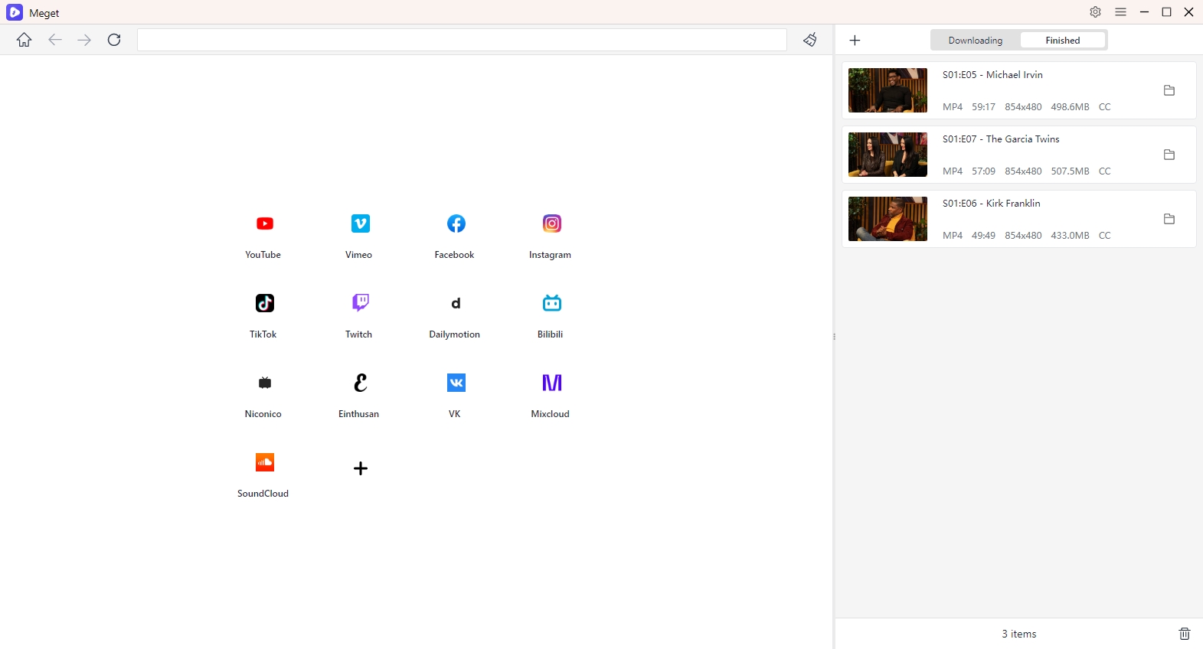The width and height of the screenshot is (1203, 649).
Task: Switch to the Downloading tab
Action: coord(976,41)
